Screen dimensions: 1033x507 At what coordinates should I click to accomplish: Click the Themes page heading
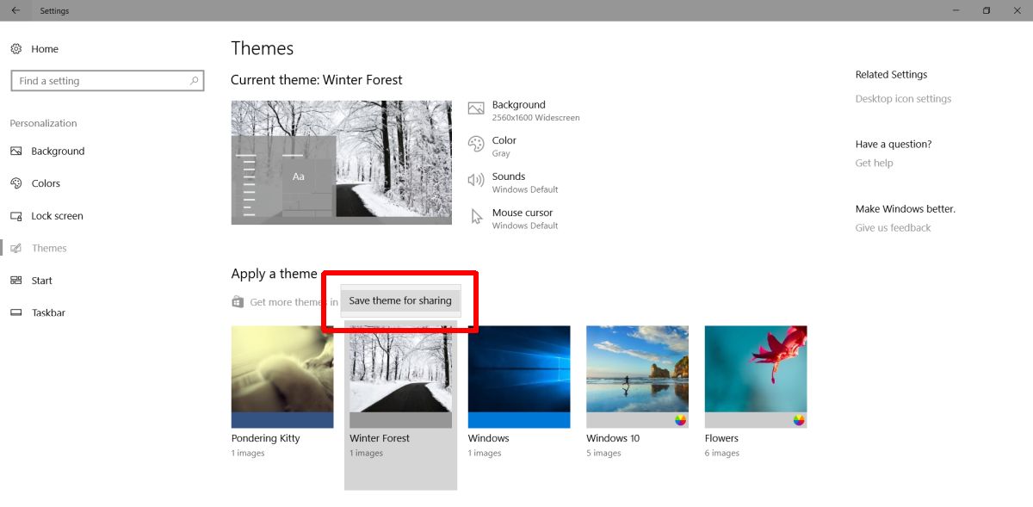(263, 48)
